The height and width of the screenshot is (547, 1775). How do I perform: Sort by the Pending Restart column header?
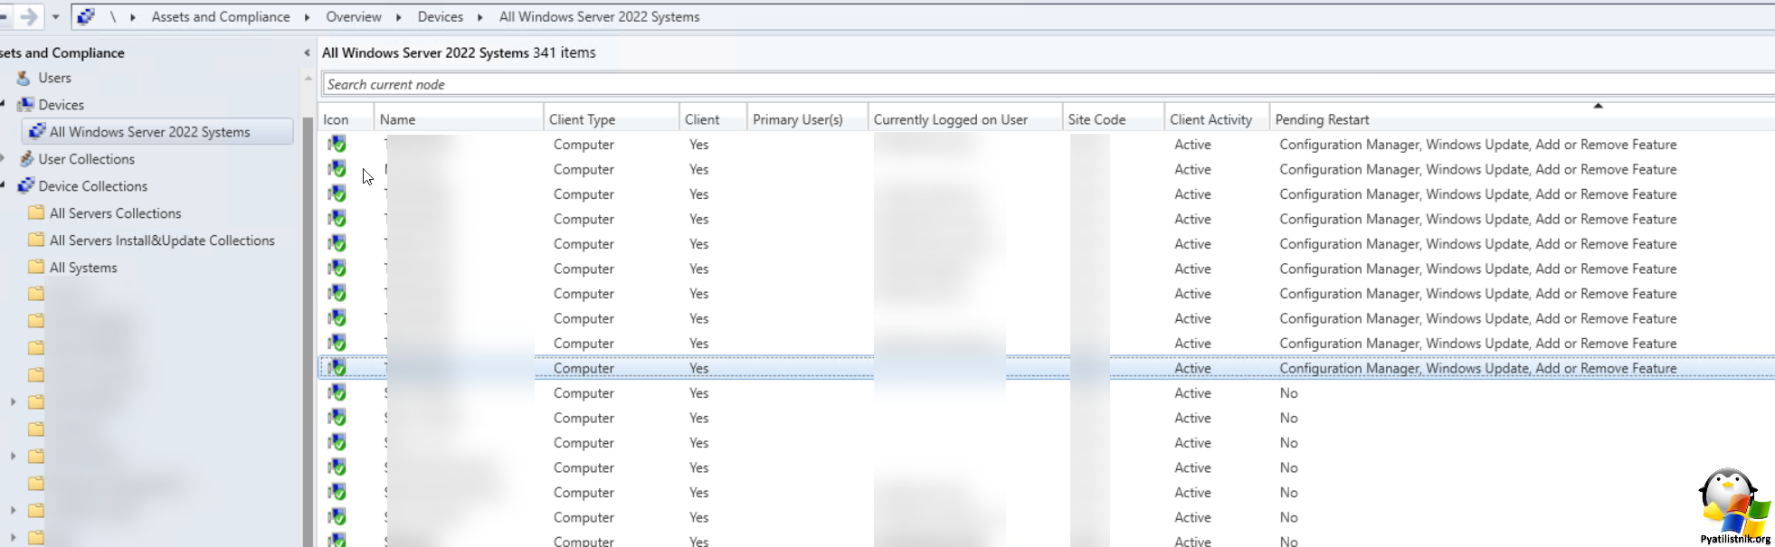coord(1522,119)
